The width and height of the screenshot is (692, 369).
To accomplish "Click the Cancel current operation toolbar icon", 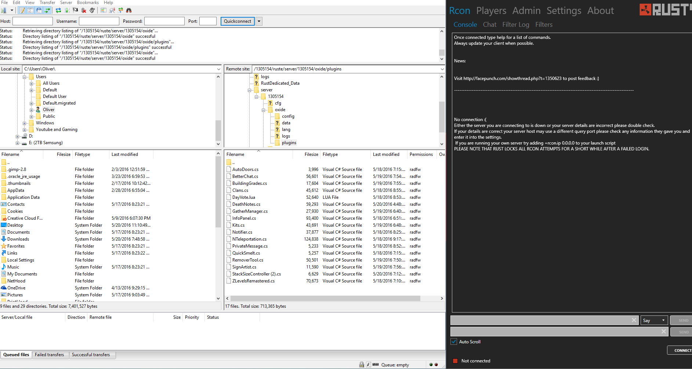I will (x=75, y=10).
